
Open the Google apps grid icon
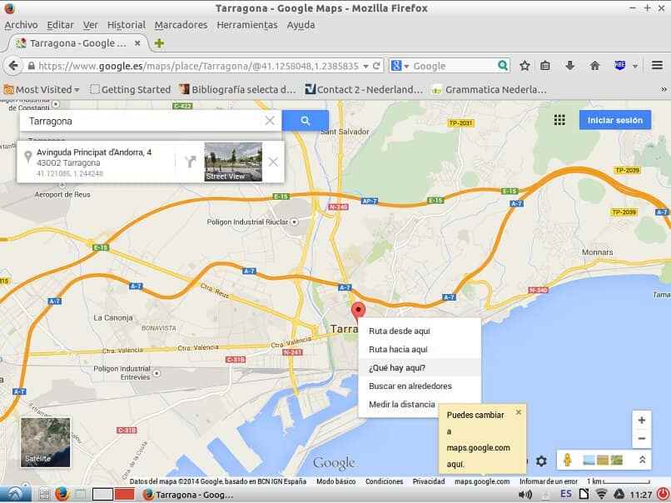(559, 120)
